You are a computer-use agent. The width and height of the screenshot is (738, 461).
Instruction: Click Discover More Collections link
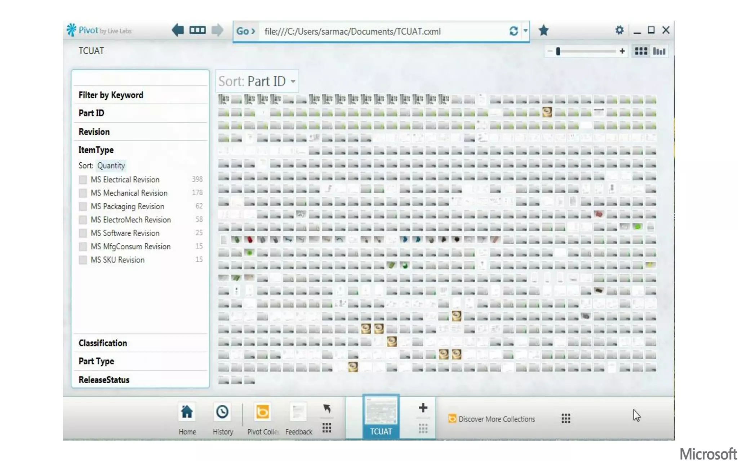tap(496, 419)
